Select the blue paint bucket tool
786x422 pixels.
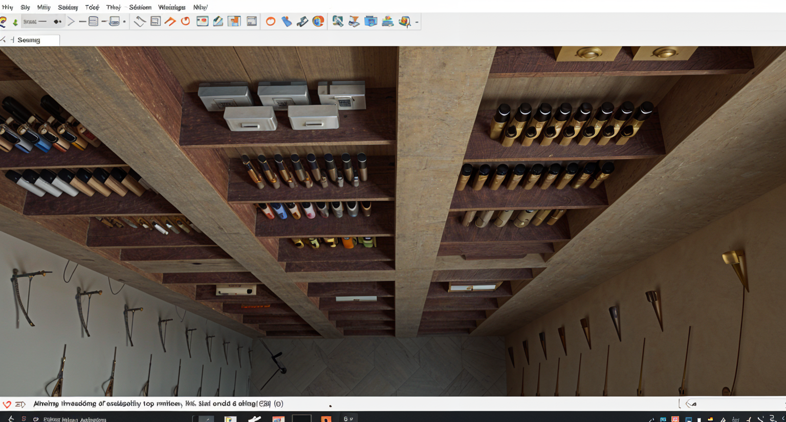coord(287,22)
